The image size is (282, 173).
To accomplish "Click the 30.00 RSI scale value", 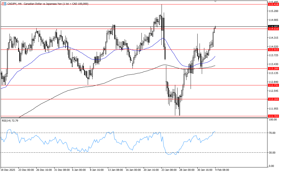I will 272,153.
